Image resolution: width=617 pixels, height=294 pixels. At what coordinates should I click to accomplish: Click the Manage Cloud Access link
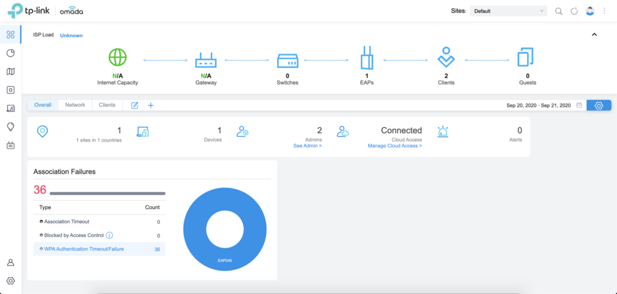click(395, 146)
